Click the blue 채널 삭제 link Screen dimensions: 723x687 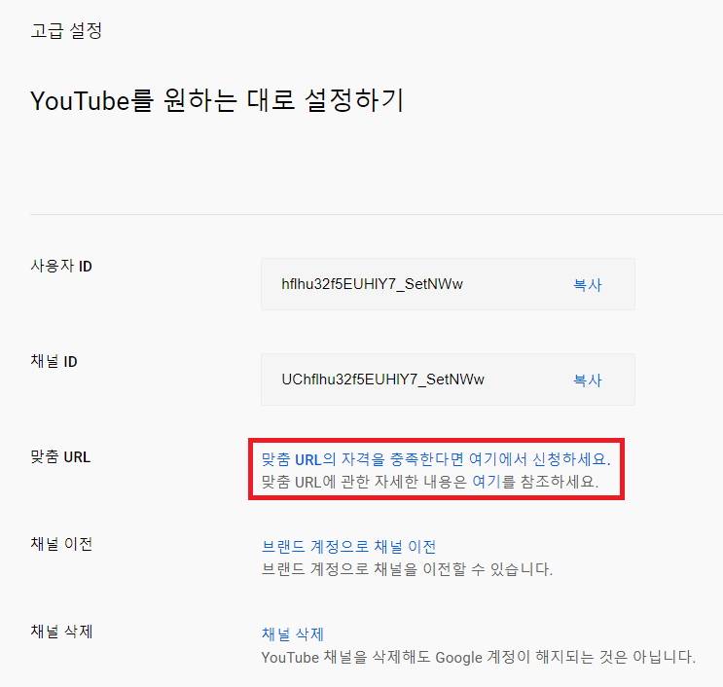(293, 634)
